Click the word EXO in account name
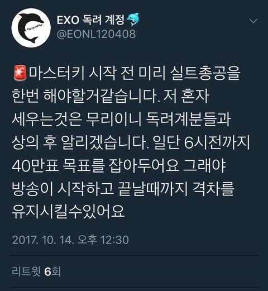Image resolution: width=268 pixels, height=291 pixels. click(x=68, y=20)
